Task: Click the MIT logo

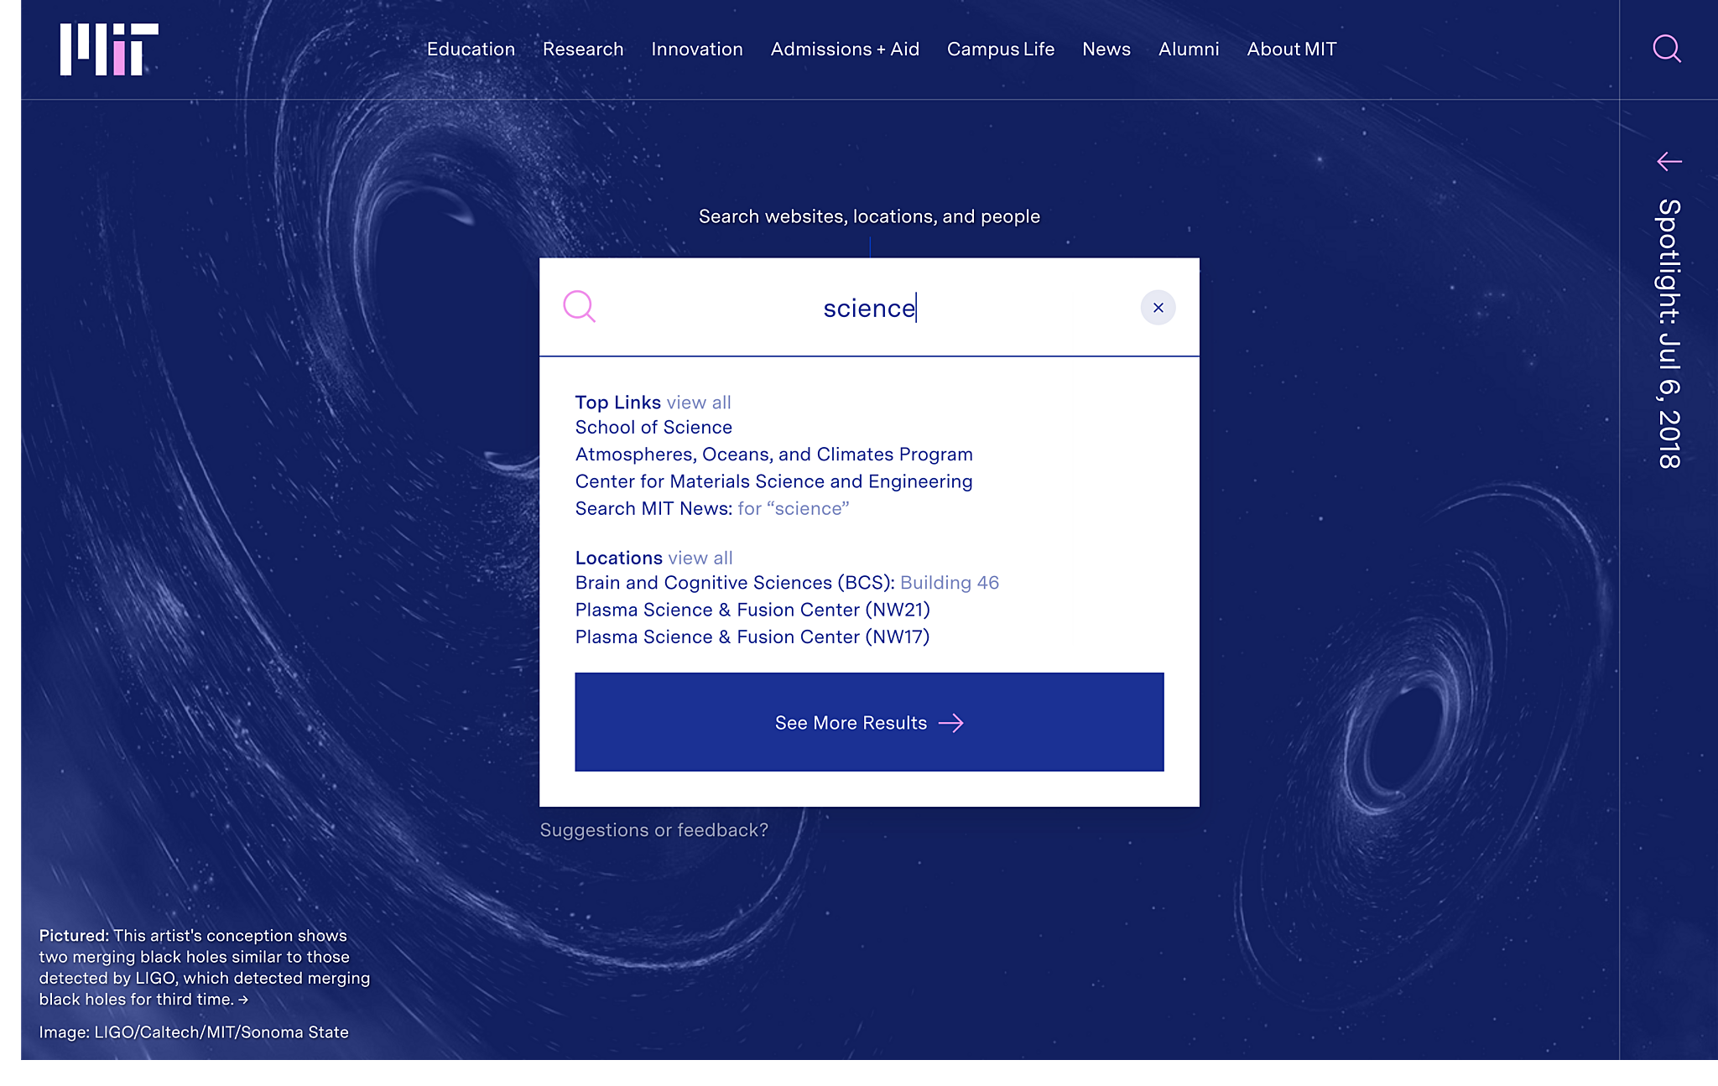Action: tap(109, 49)
